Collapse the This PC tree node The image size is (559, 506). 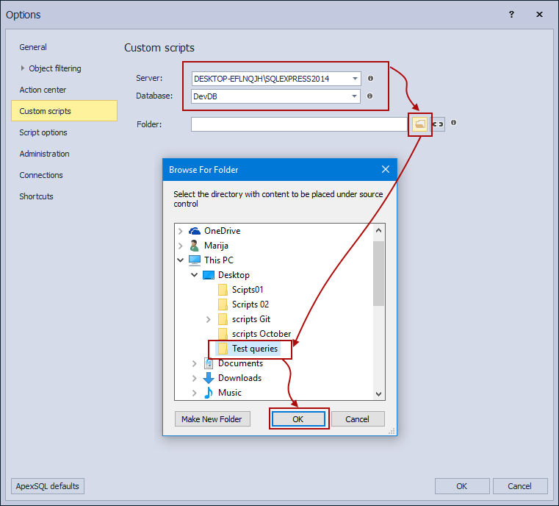point(181,260)
